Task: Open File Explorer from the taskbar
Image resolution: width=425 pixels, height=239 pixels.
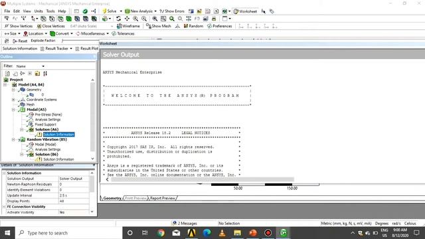Action: coord(238,233)
